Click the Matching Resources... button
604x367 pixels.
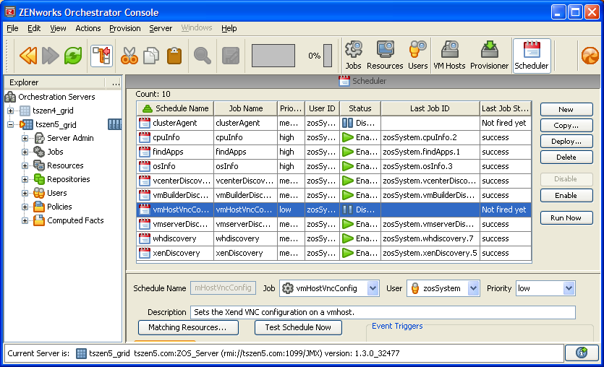coord(188,327)
